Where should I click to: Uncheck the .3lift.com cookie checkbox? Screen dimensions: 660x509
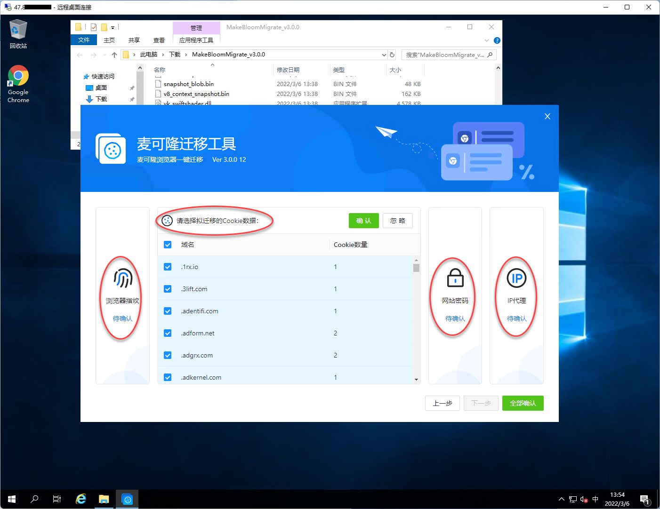[168, 289]
